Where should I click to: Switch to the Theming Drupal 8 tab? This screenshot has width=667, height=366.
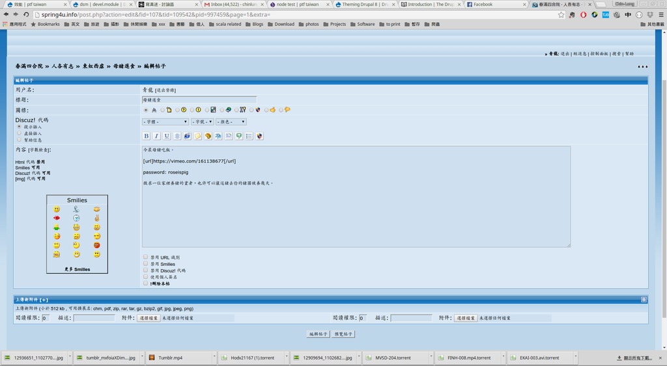pyautogui.click(x=363, y=4)
